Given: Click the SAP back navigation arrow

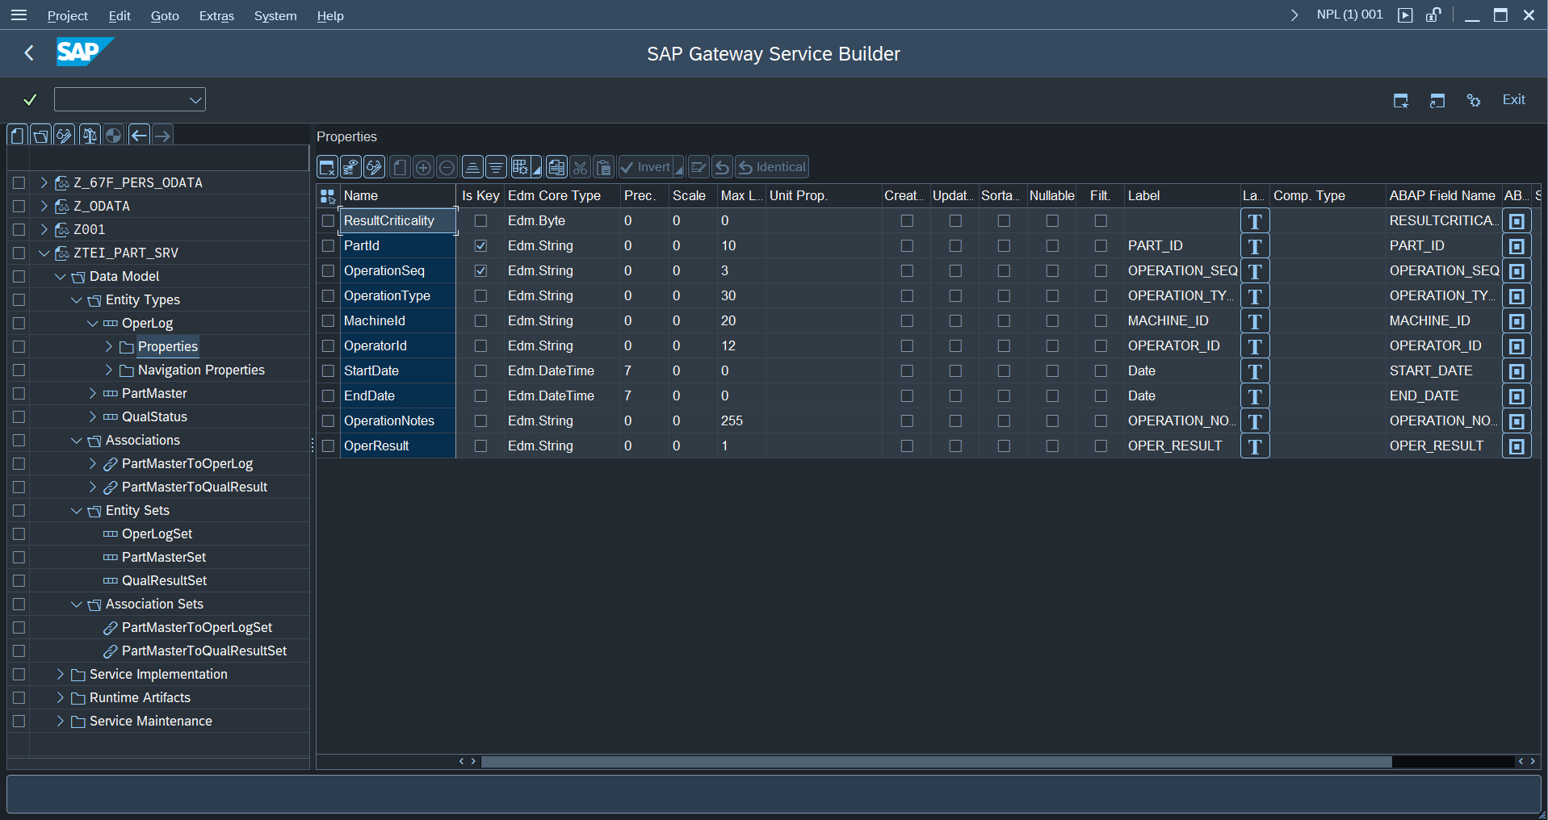Looking at the screenshot, I should (29, 53).
